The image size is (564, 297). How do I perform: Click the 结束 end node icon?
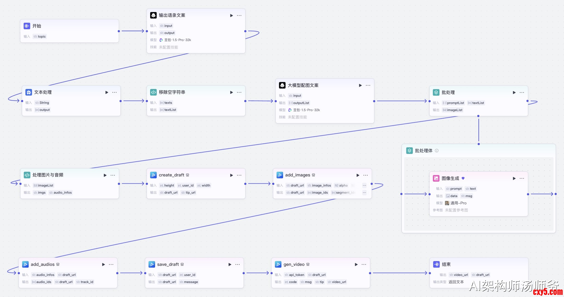436,264
